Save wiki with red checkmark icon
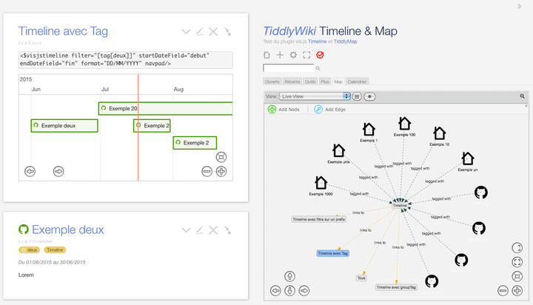 coord(320,55)
